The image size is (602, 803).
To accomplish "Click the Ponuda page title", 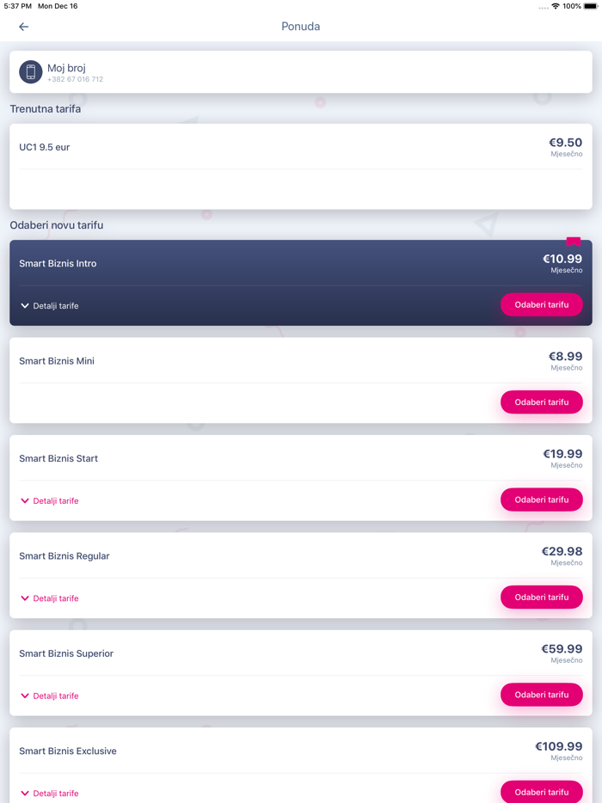I will (300, 27).
